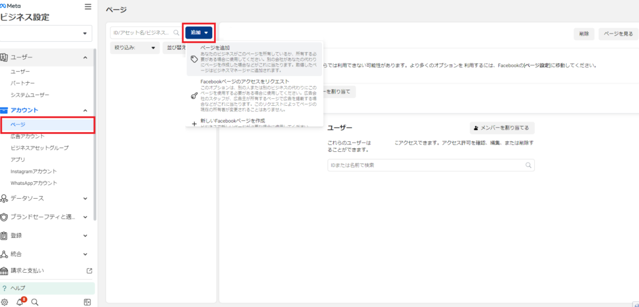
Task: Click the hamburger menu icon beside Meta
Action: [x=87, y=7]
